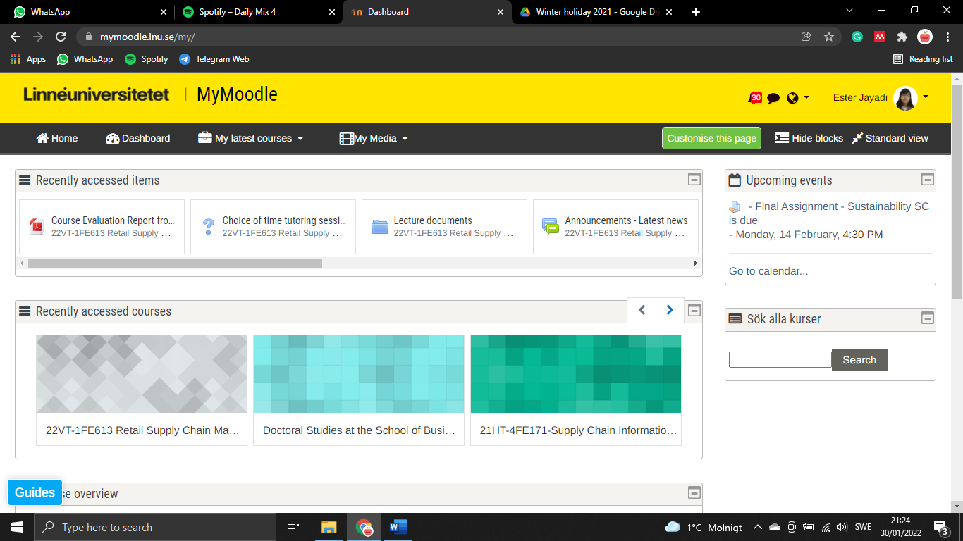This screenshot has height=541, width=963.
Task: Open the Dashboard navigation item
Action: pos(138,138)
